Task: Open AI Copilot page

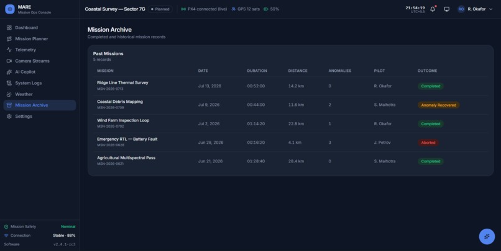Action: [40, 72]
